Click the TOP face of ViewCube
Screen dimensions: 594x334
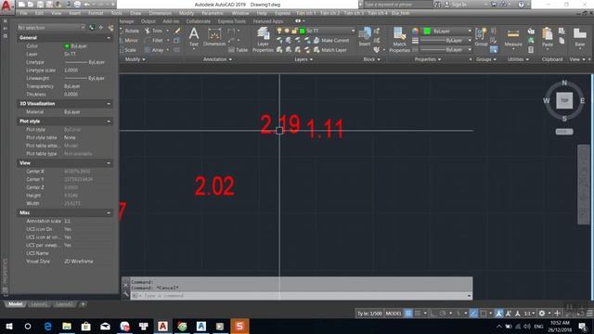click(x=564, y=101)
